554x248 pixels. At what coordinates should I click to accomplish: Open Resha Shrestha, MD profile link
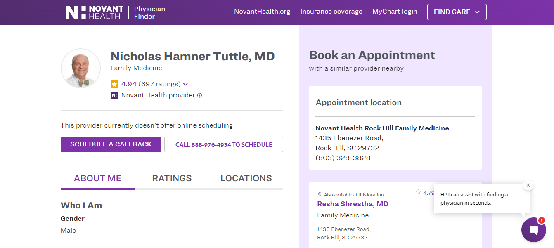(353, 204)
